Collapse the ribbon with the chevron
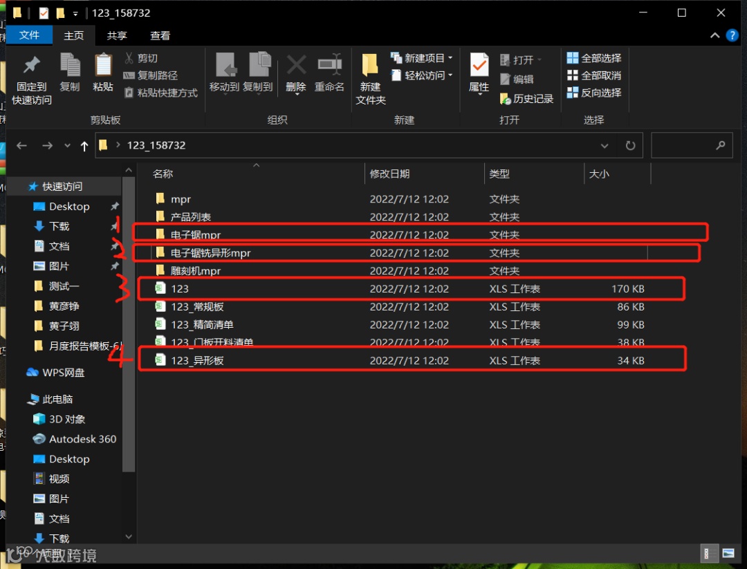This screenshot has width=747, height=569. pos(714,35)
